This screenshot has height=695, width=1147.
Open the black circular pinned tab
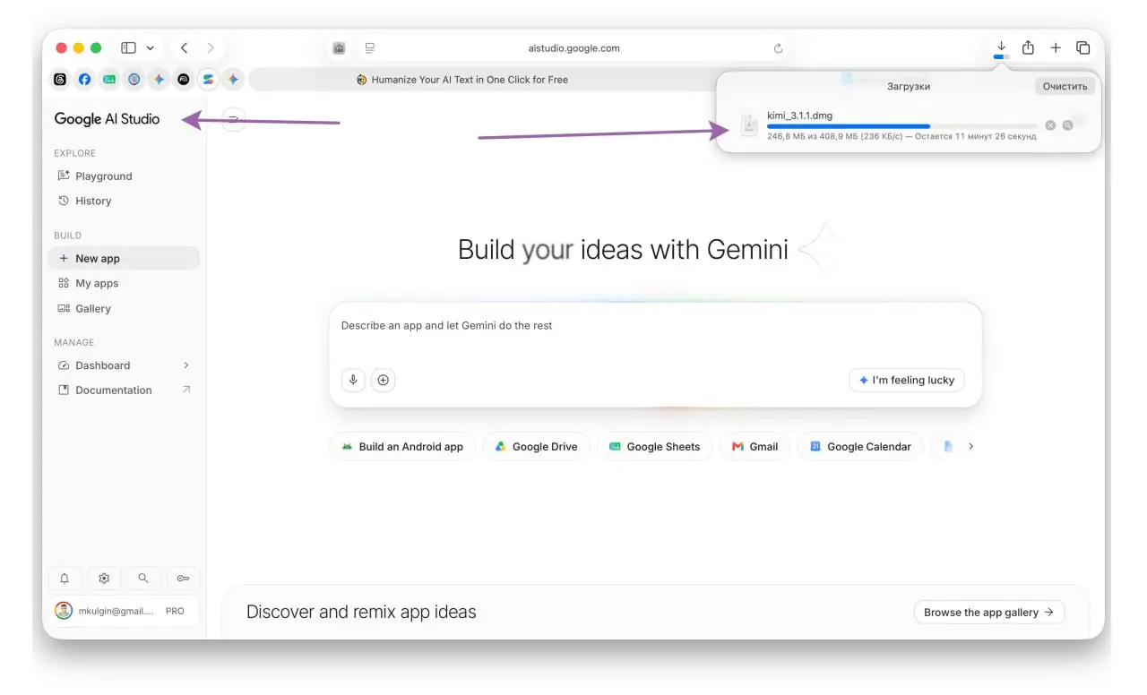184,79
